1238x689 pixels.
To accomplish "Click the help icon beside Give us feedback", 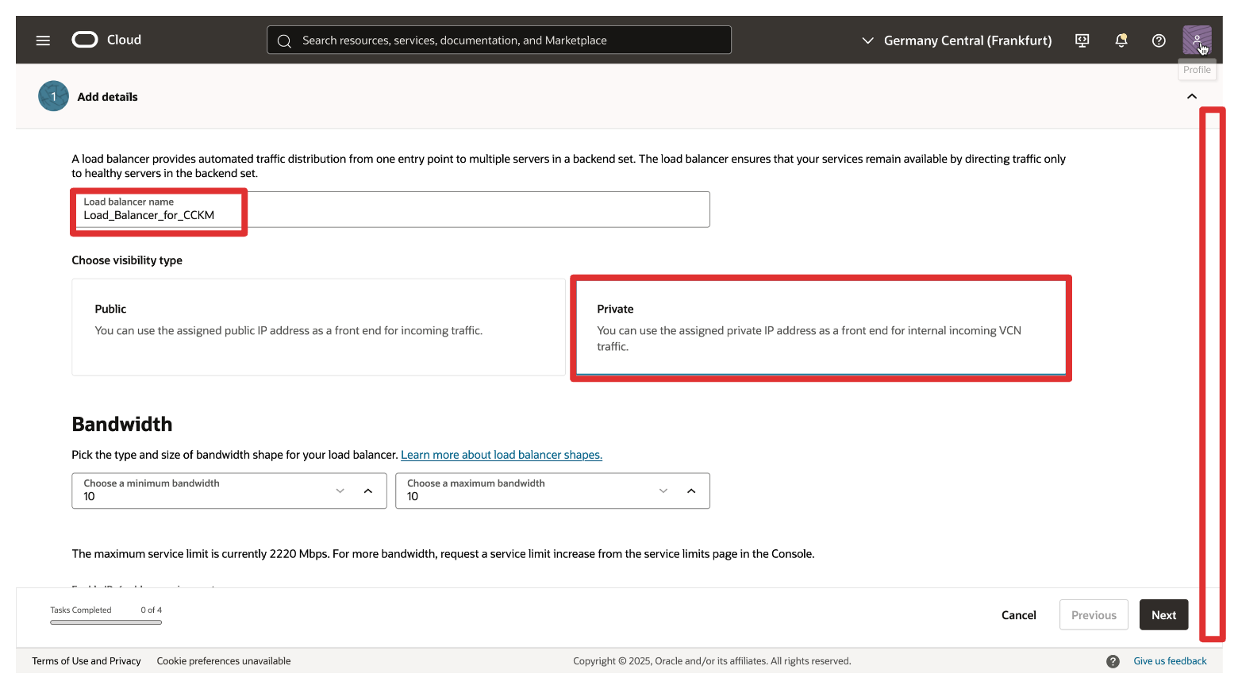I will click(x=1113, y=661).
